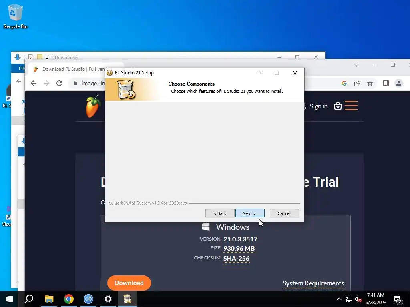This screenshot has height=307, width=410.
Task: Click the File tab in Downloads window
Action: [x=22, y=68]
